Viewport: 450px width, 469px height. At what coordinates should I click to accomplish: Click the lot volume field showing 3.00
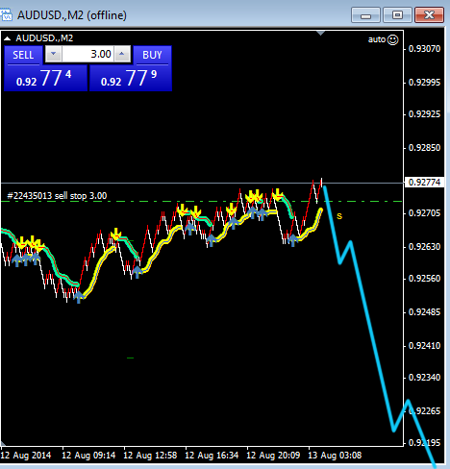pyautogui.click(x=87, y=54)
